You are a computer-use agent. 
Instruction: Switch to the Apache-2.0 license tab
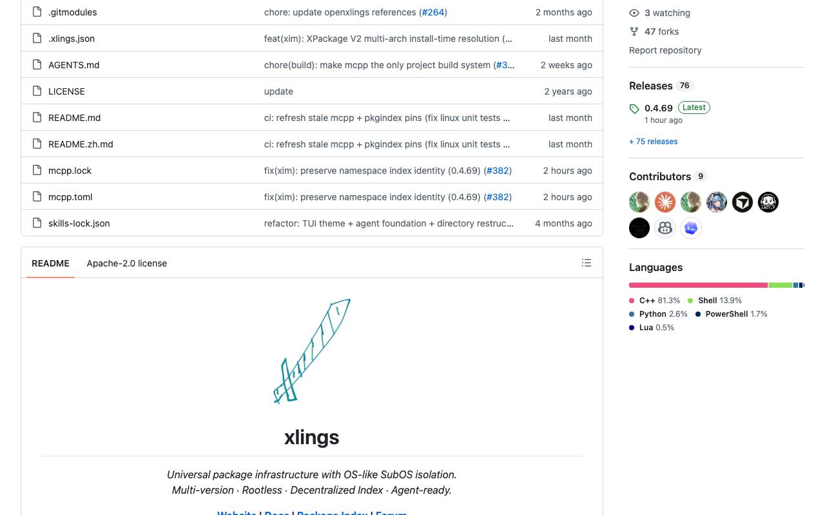point(127,263)
